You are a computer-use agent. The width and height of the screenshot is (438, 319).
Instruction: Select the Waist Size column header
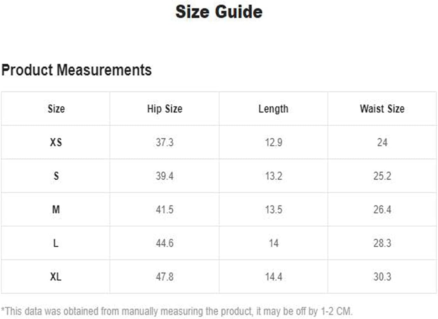coord(382,109)
